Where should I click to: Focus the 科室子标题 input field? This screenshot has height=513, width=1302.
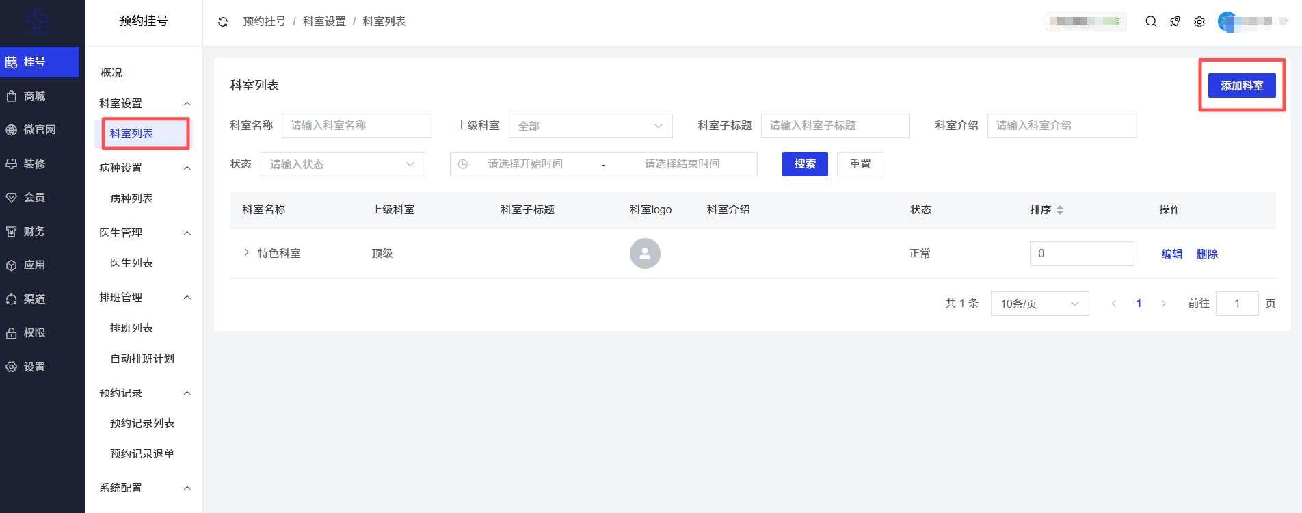pos(835,125)
